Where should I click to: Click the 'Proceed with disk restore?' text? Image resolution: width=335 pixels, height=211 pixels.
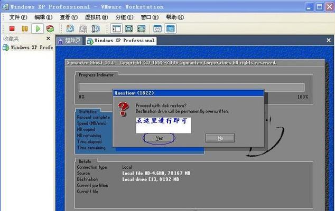161,105
